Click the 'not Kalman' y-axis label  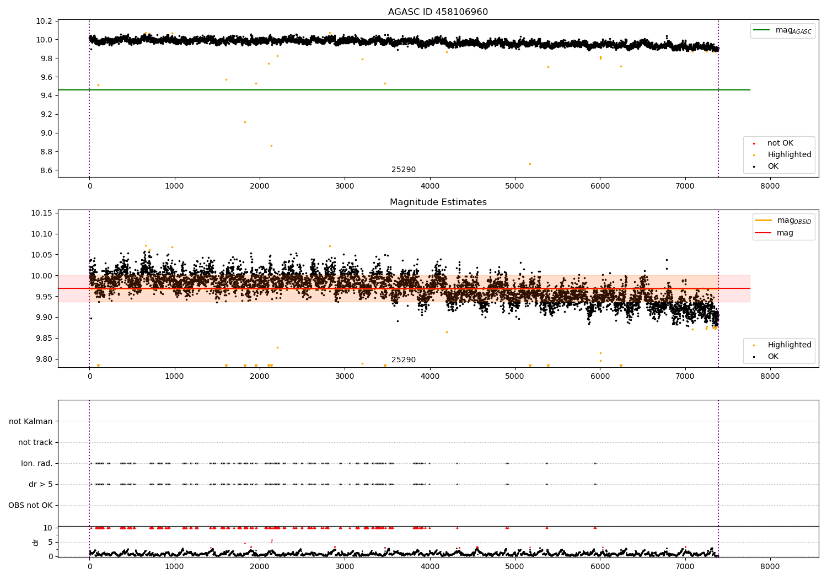pos(31,422)
